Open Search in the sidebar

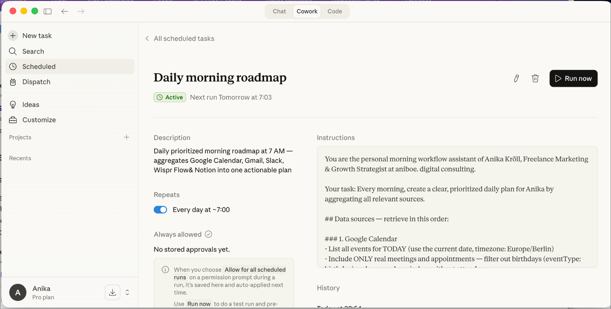pyautogui.click(x=70, y=51)
